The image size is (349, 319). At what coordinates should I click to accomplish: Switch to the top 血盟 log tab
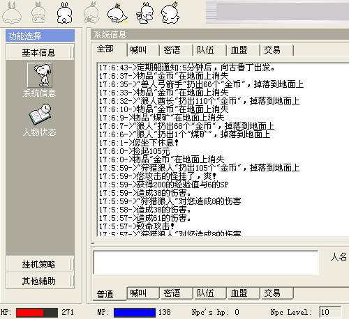pyautogui.click(x=243, y=49)
